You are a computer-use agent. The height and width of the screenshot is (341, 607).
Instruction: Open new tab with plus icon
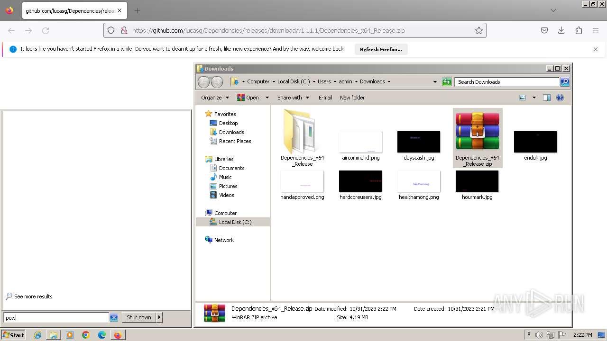point(137,10)
